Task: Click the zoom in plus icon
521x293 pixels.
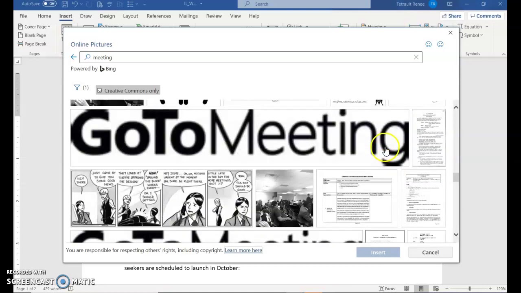Action: click(x=490, y=289)
